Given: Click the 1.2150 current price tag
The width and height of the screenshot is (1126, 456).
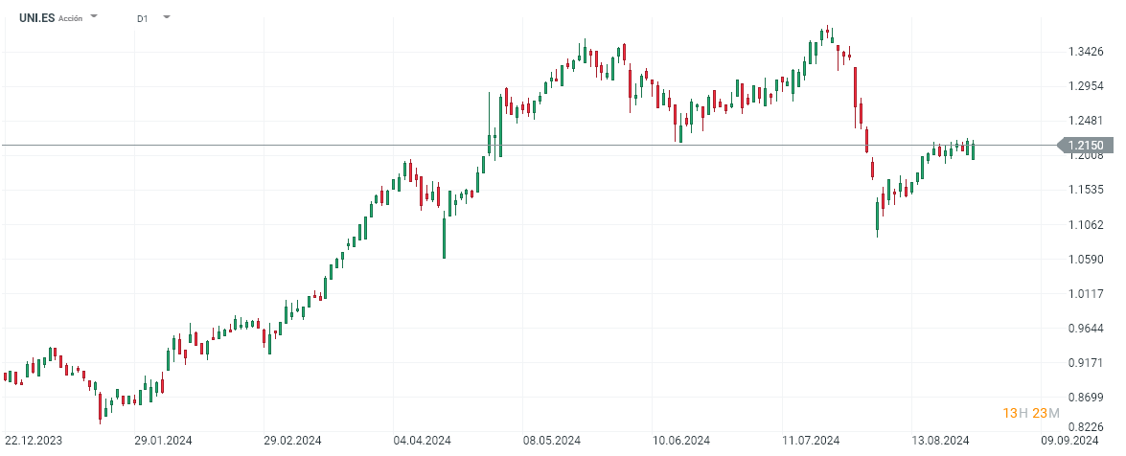Looking at the screenshot, I should point(1085,145).
